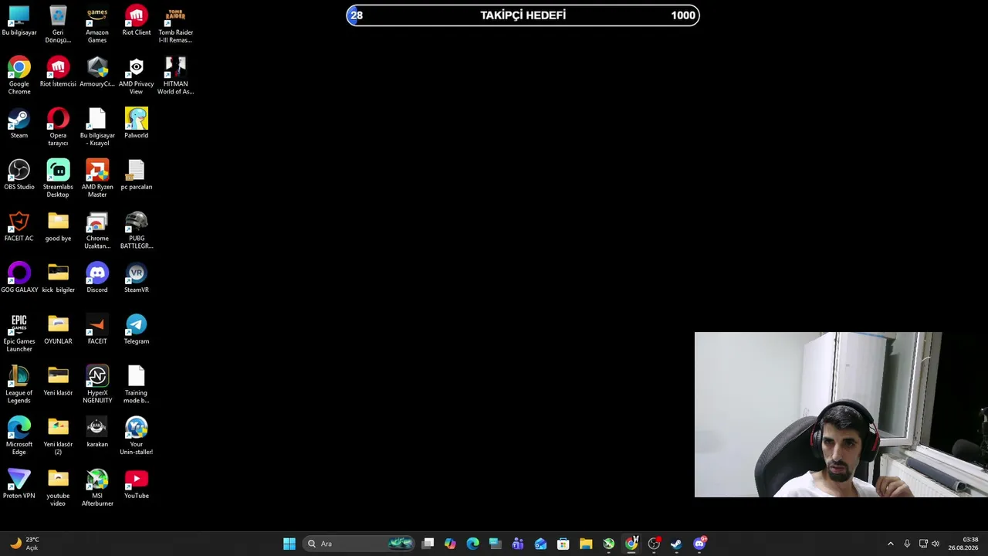
Task: Select the OYUNLAR folder
Action: click(58, 330)
